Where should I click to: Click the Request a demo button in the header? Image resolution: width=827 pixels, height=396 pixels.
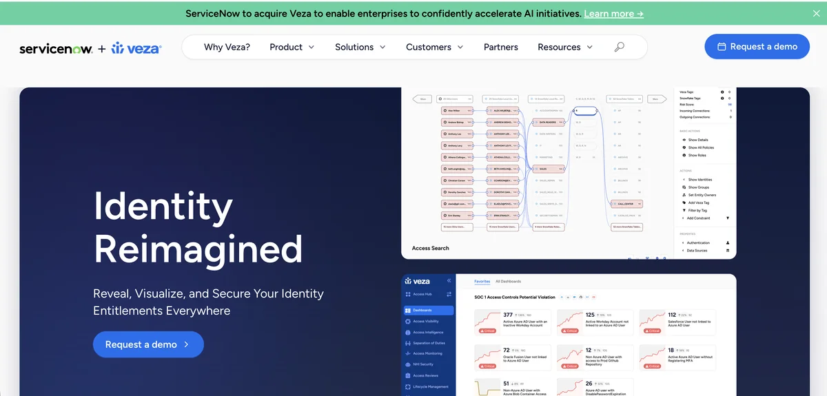coord(757,47)
